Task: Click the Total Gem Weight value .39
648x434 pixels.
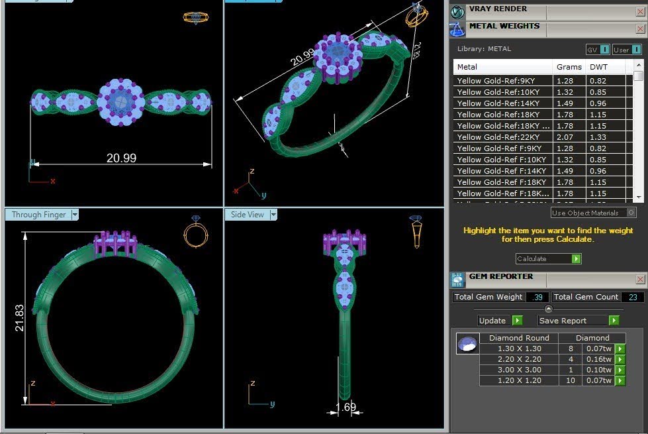Action: click(537, 297)
